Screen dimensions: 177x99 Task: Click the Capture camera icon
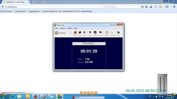(x=100, y=33)
